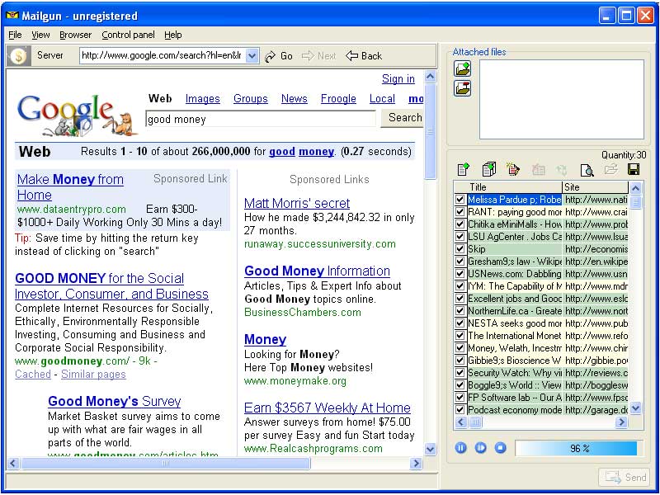Click the step-forward resume button
This screenshot has width=660, height=495.
pos(481,448)
